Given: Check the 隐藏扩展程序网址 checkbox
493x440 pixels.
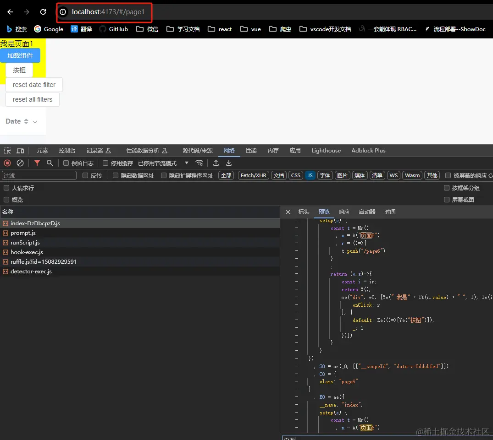Looking at the screenshot, I should pyautogui.click(x=164, y=175).
